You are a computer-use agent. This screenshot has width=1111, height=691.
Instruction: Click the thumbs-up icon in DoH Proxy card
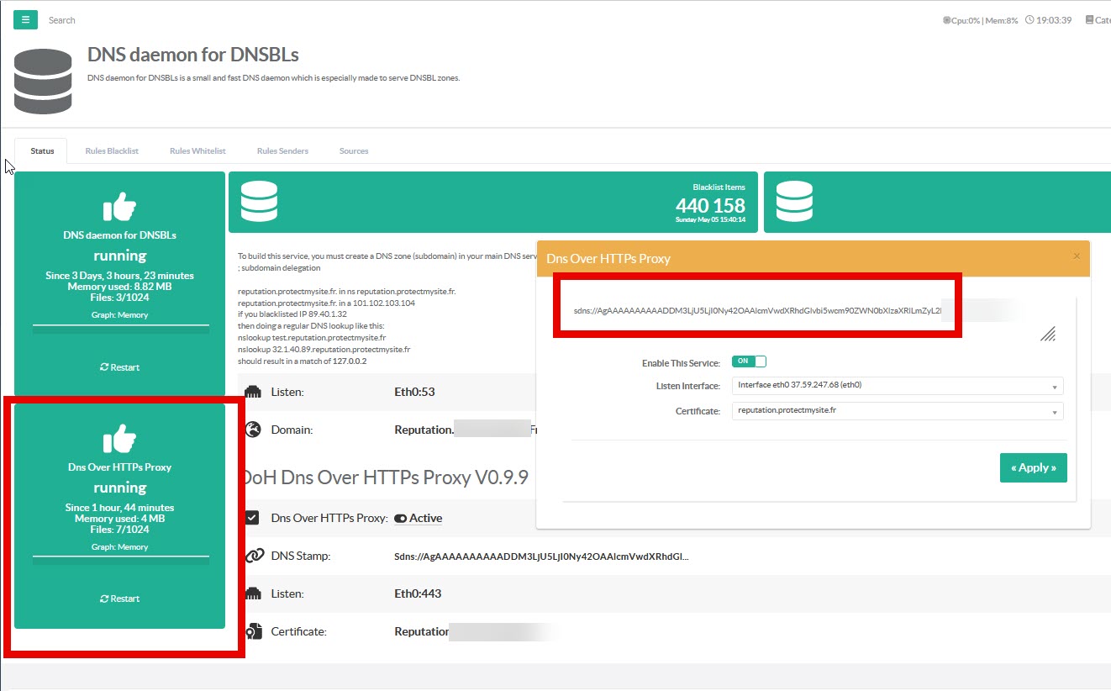coord(119,439)
